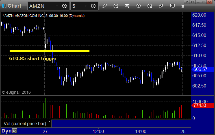The width and height of the screenshot is (215, 135).
Task: Click the Twitter bird share icon
Action: point(183,6)
